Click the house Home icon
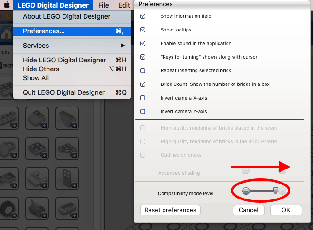The image size is (313, 230). [7, 33]
